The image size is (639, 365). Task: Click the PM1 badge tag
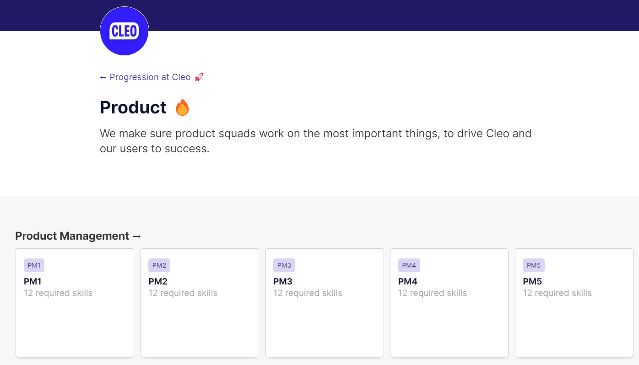[34, 265]
